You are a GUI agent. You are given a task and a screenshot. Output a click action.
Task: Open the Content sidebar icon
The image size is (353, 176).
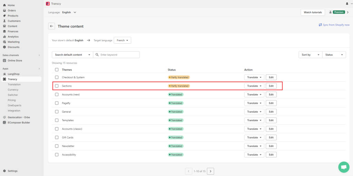pos(4,26)
